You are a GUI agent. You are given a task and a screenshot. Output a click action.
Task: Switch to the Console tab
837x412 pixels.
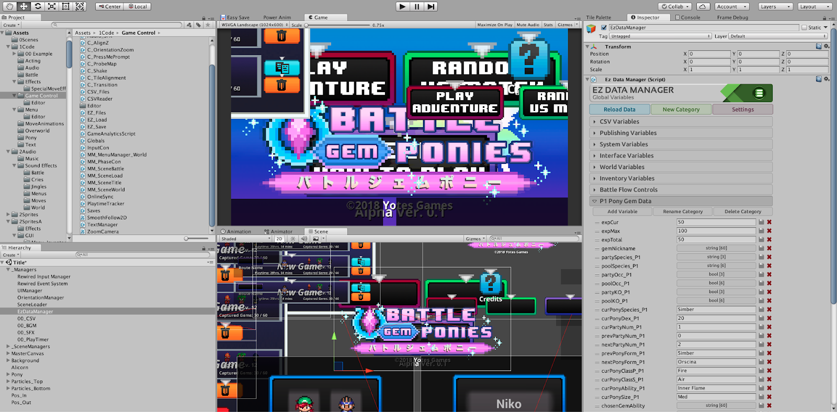coord(687,17)
